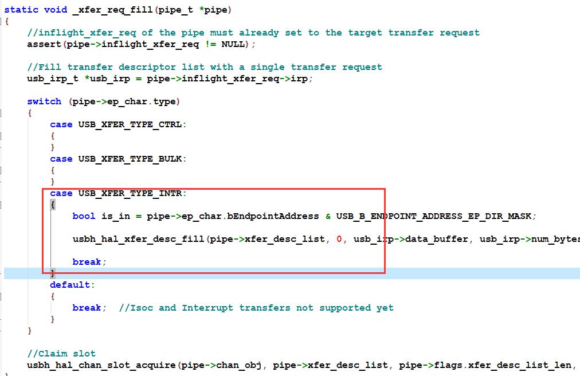Click the USB_XFER_TYPE_INTR case label
The width and height of the screenshot is (580, 376).
(x=130, y=193)
